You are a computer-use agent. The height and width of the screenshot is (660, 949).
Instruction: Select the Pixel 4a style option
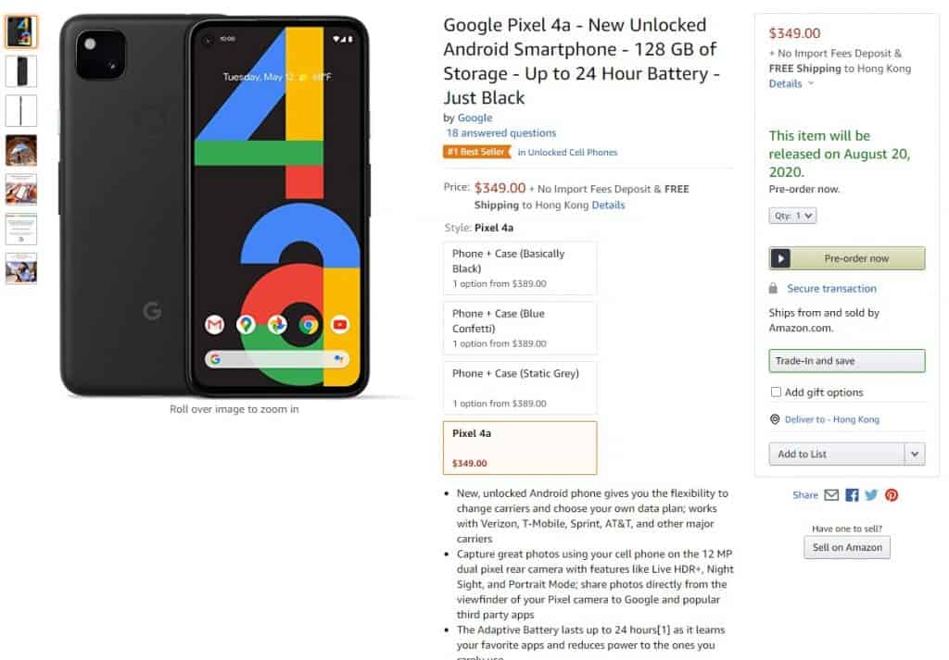(x=519, y=447)
